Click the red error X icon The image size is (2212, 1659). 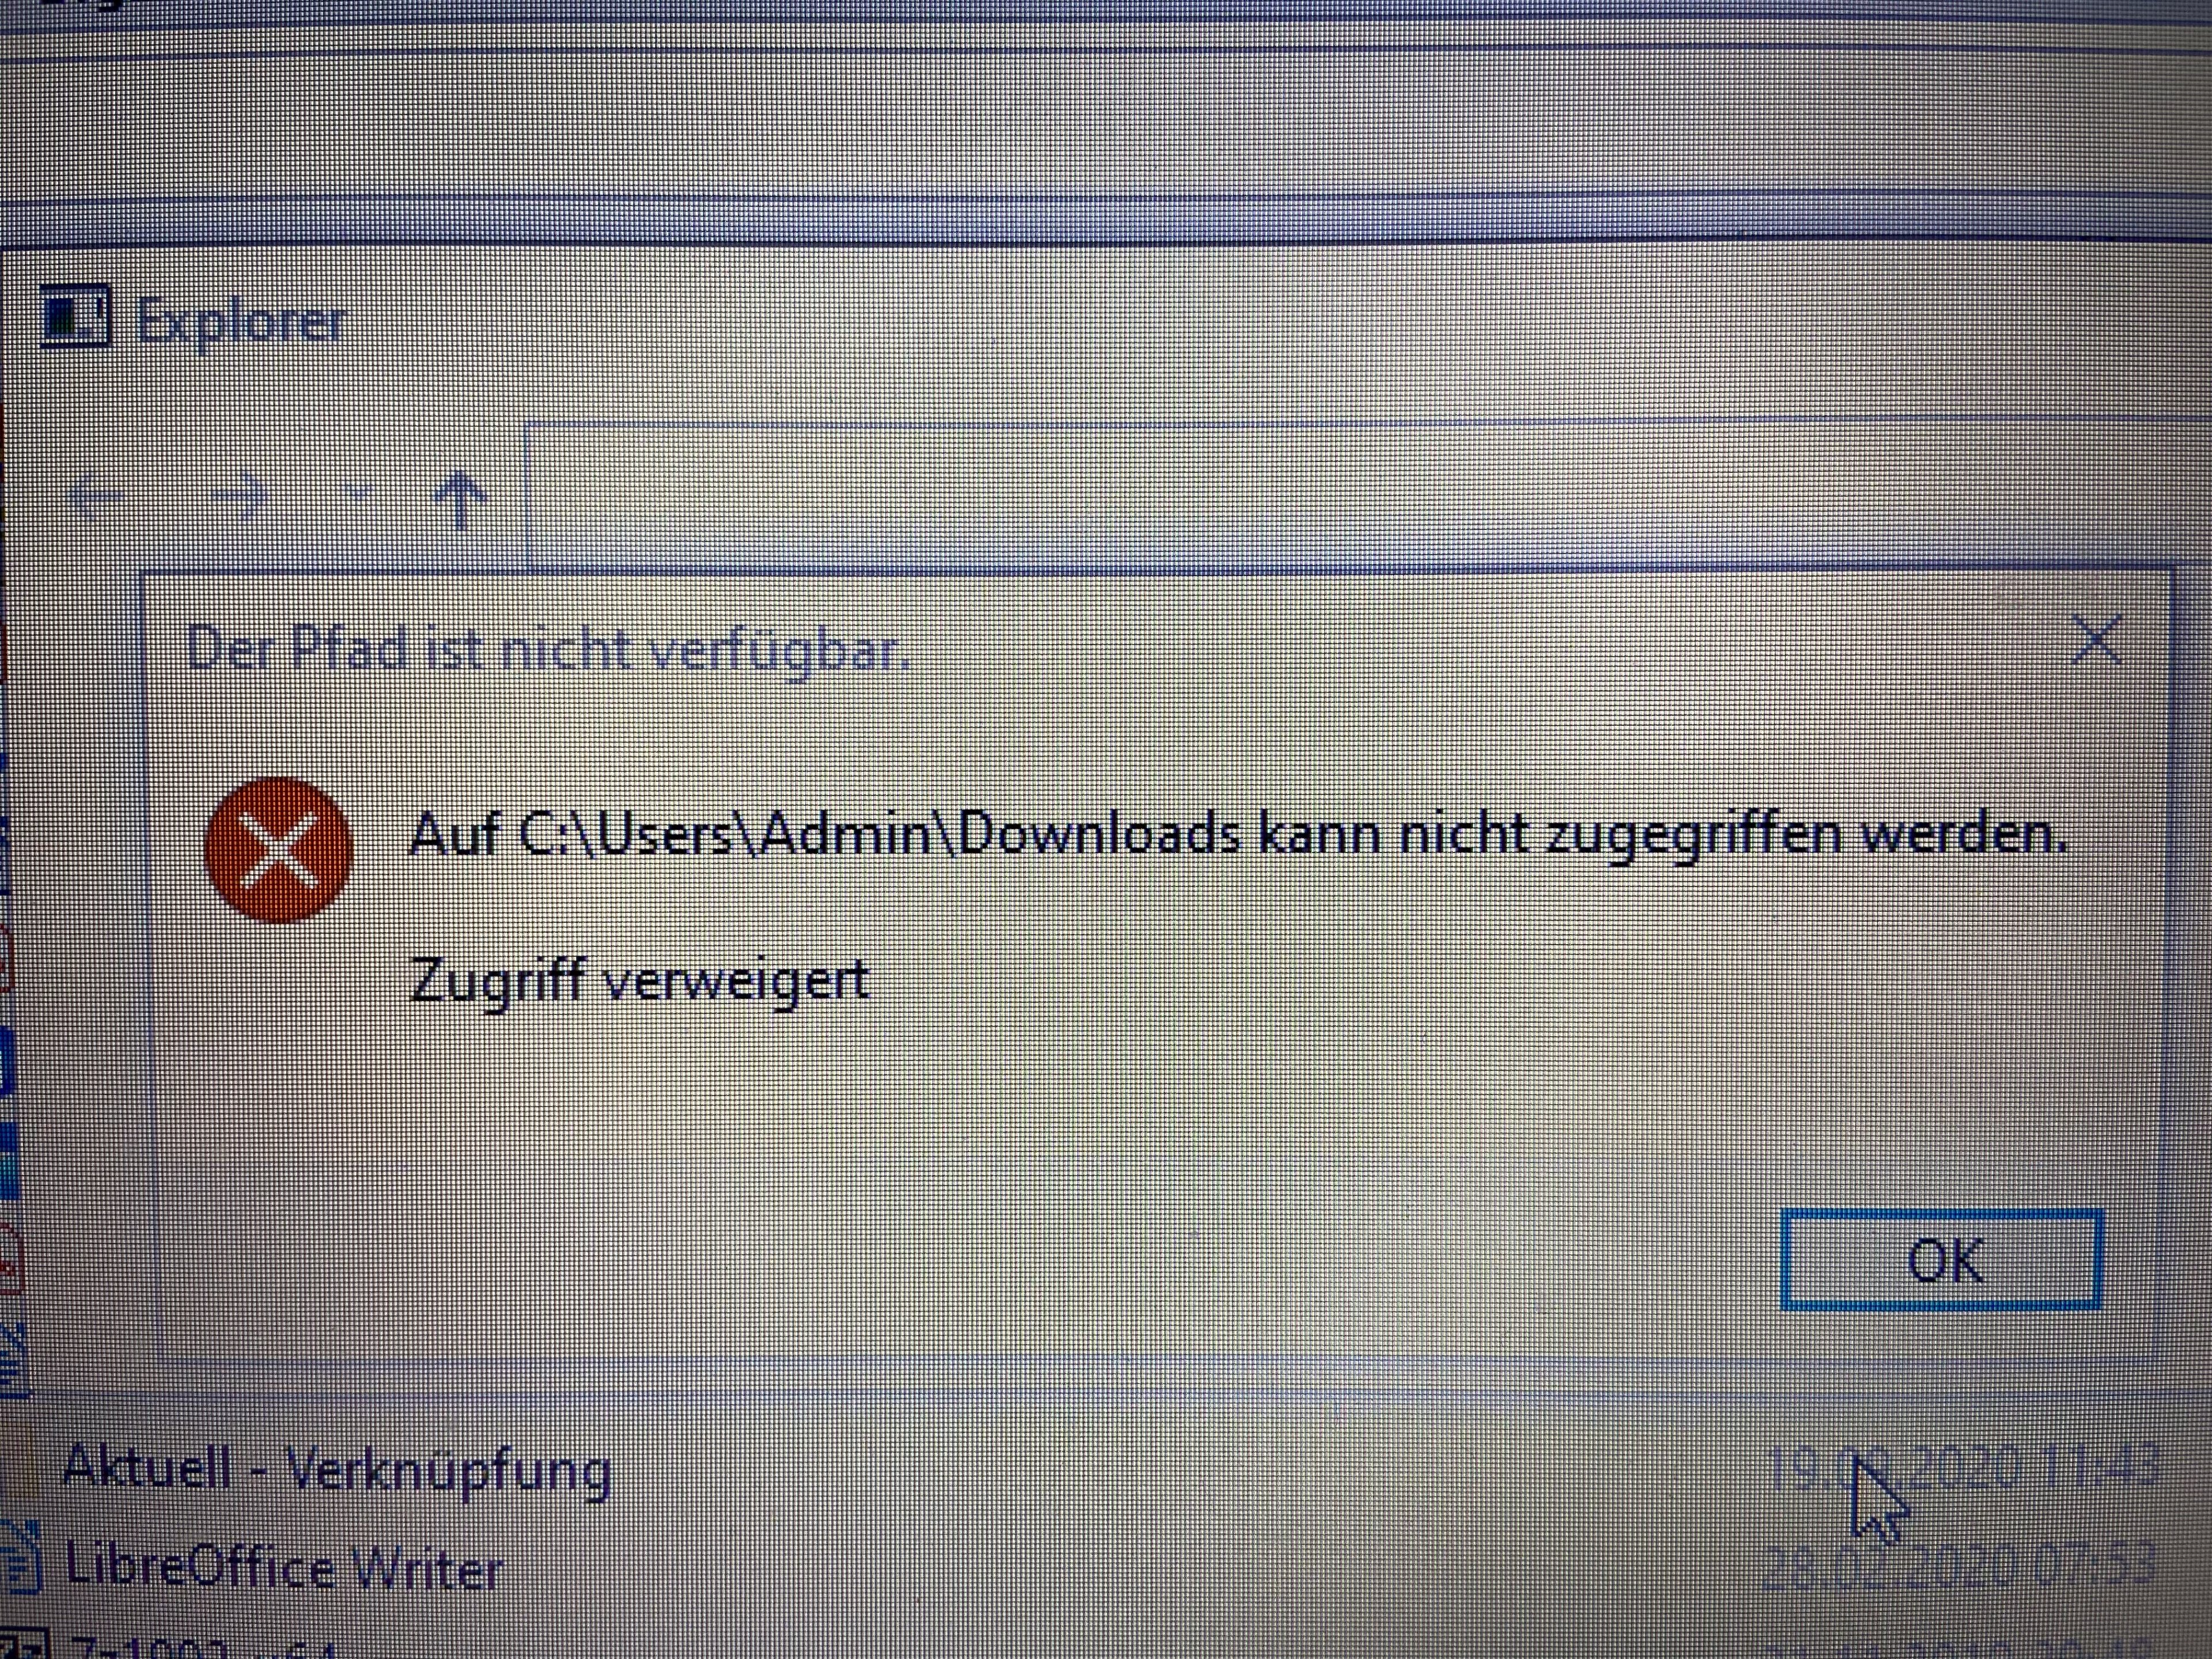(x=279, y=849)
